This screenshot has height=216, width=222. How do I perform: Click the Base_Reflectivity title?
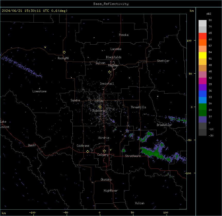click(x=111, y=4)
